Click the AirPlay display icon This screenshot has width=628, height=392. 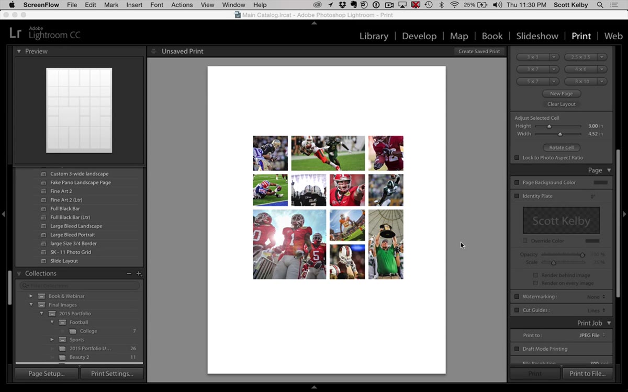[402, 5]
